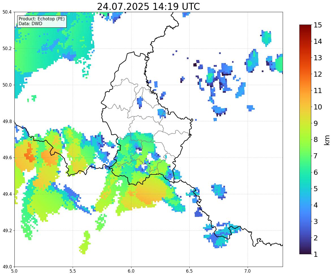This screenshot has width=333, height=276.
Task: Click the colorbar label '2'
Action: [316, 238]
